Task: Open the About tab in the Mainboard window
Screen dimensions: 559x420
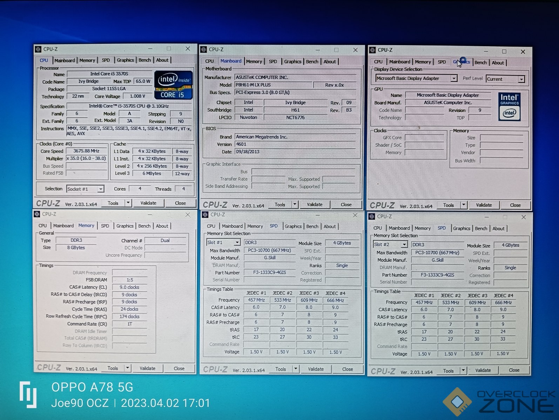Action: point(330,62)
